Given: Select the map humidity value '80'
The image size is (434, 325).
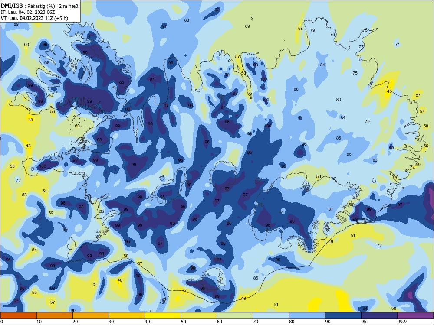Looking at the screenshot, I should coord(339,100).
